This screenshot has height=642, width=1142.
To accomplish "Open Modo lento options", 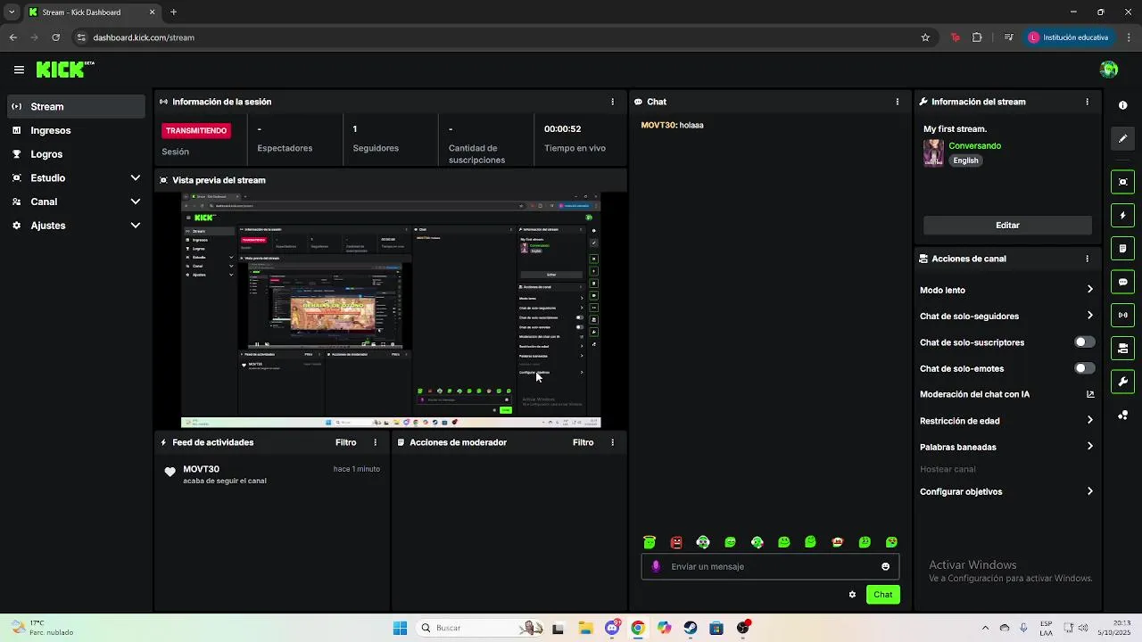I will 1007,290.
